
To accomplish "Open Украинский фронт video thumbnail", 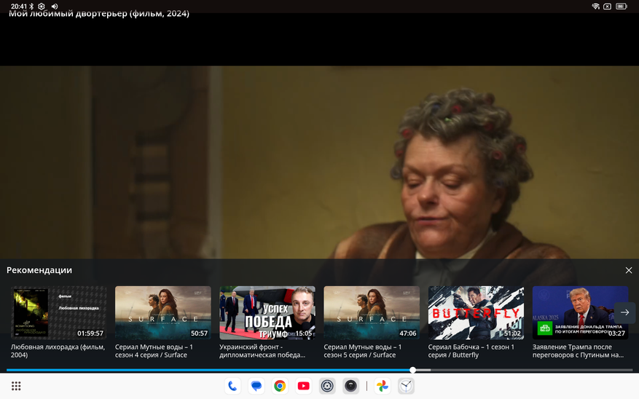I will point(267,312).
